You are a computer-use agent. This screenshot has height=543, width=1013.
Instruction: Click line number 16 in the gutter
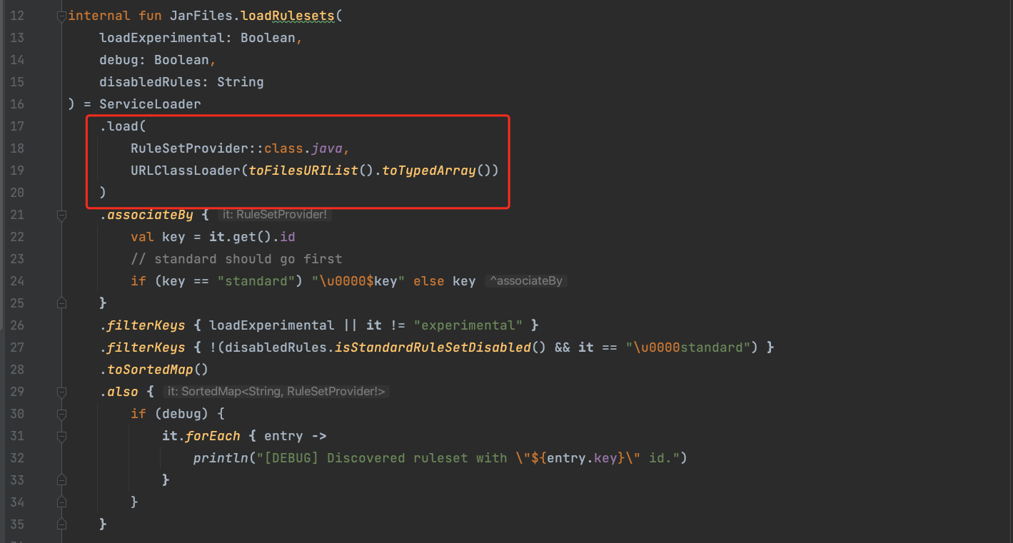(17, 104)
